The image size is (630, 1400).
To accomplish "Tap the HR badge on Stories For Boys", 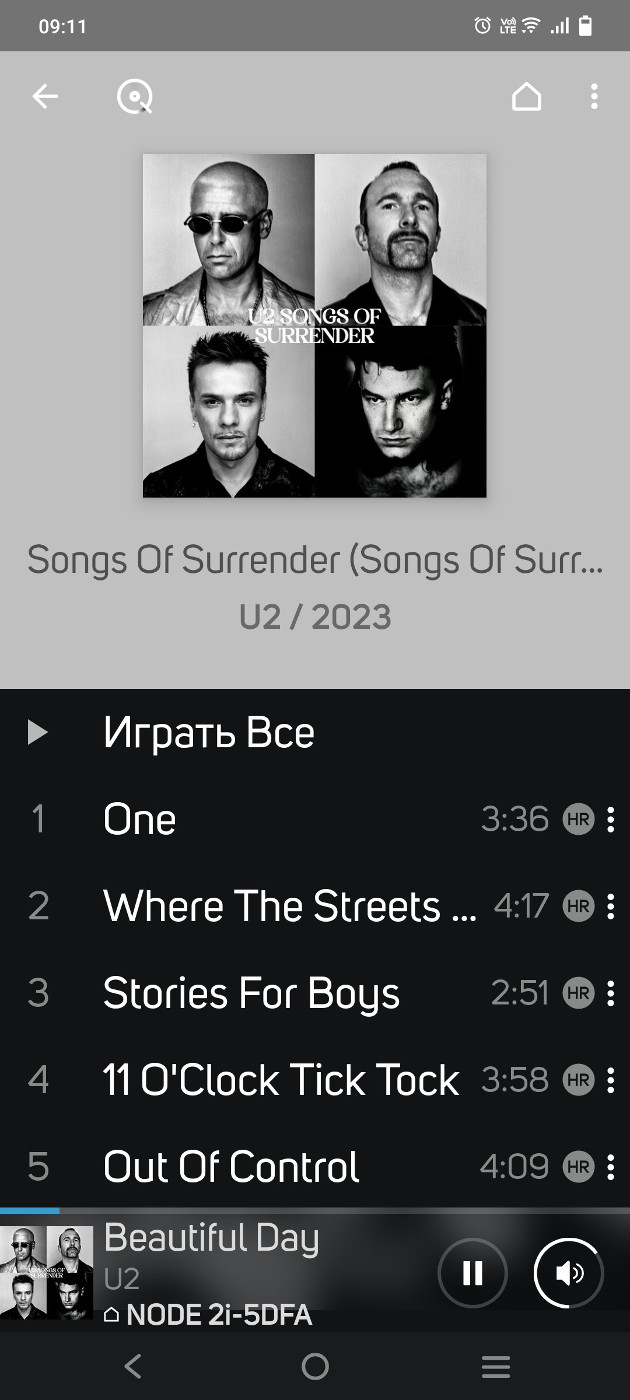I will tap(578, 993).
